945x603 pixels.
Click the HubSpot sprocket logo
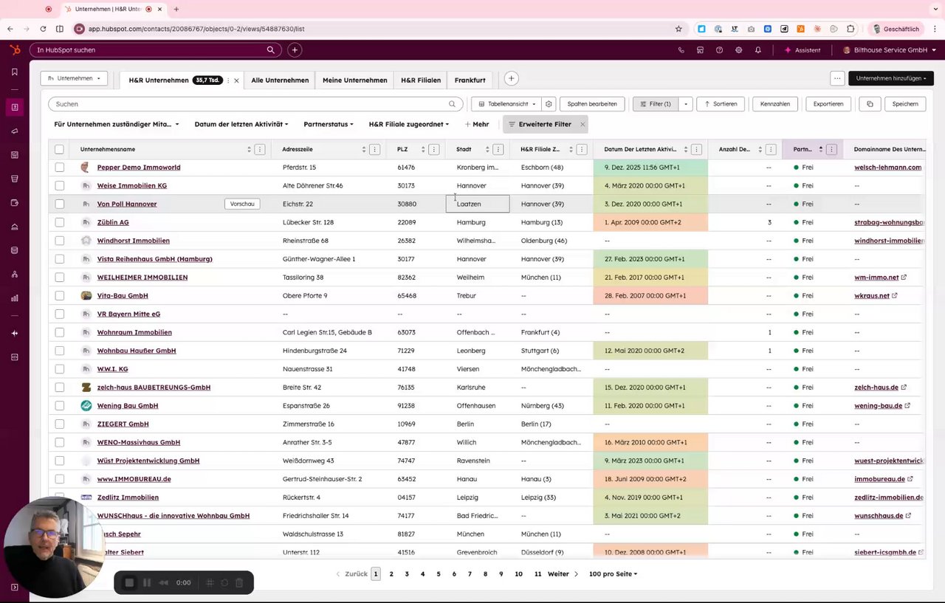point(14,49)
